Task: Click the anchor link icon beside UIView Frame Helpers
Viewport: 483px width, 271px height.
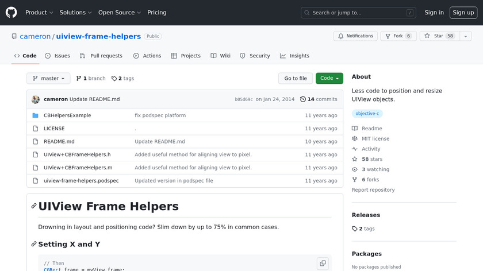Action: pyautogui.click(x=34, y=206)
